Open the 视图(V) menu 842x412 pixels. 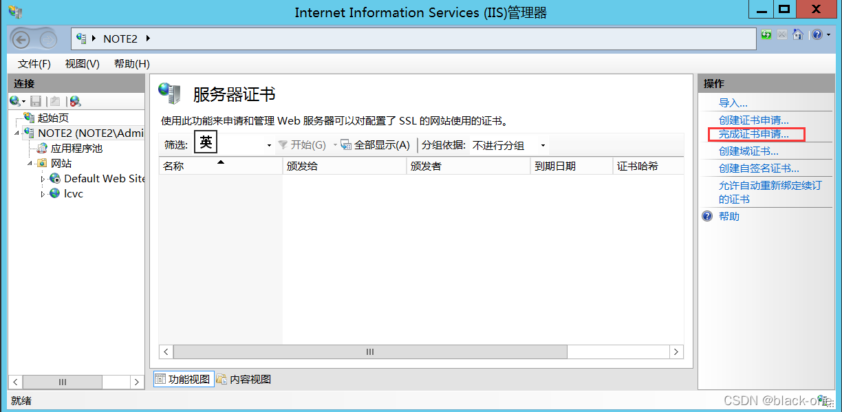pos(83,64)
